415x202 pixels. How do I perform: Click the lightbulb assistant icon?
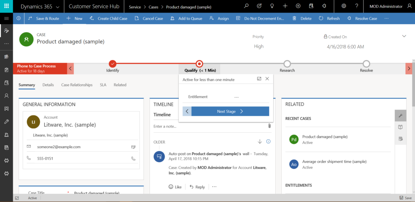(272, 6)
